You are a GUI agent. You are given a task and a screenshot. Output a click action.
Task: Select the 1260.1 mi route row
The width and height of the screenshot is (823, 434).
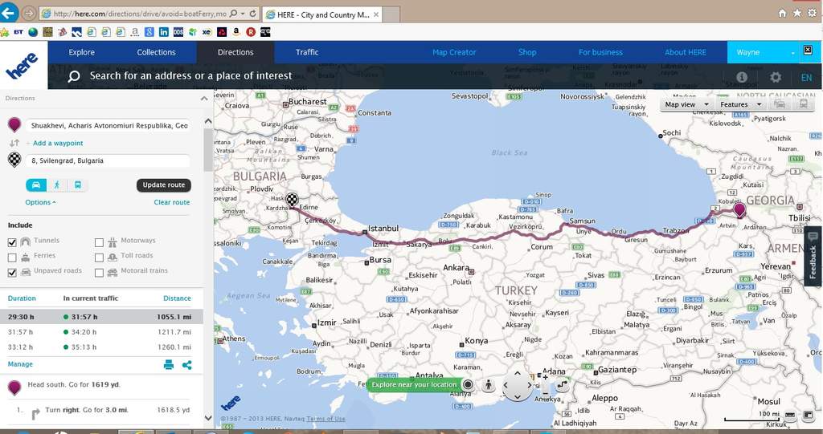pyautogui.click(x=101, y=347)
